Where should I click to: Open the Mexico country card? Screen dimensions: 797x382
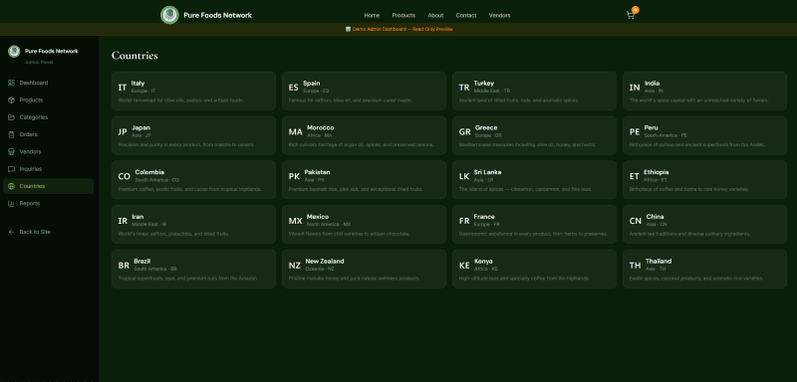pos(364,224)
